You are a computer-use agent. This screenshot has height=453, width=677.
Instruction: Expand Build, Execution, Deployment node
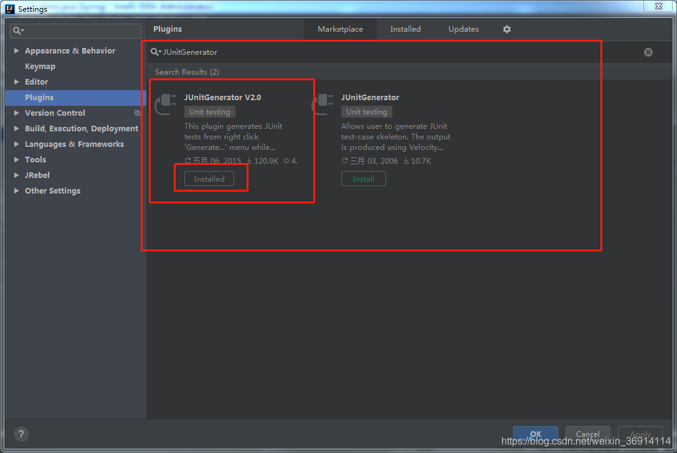[16, 129]
